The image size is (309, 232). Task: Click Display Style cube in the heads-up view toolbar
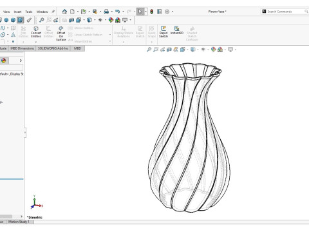pyautogui.click(x=193, y=50)
